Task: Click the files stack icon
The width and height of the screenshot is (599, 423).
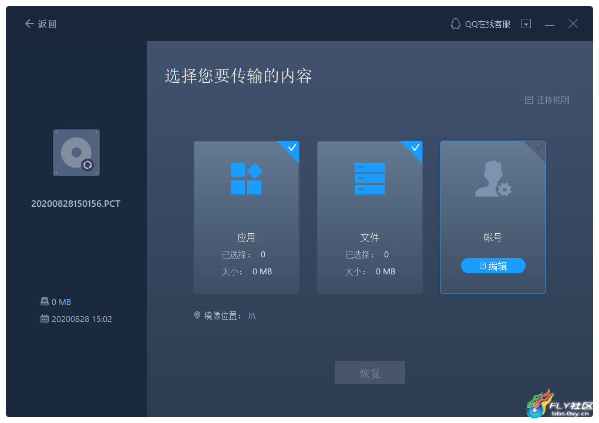Action: point(370,179)
